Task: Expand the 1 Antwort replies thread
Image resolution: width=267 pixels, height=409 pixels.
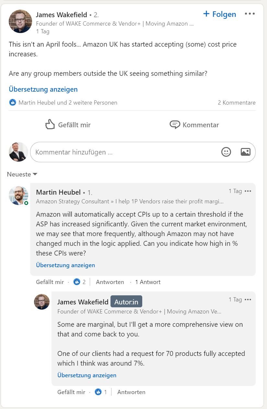Action: (x=148, y=282)
